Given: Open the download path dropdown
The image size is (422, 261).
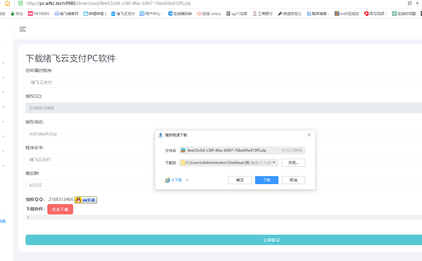Looking at the screenshot, I should [x=274, y=163].
